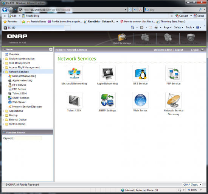Click the Select toolbar button

(x=199, y=16)
